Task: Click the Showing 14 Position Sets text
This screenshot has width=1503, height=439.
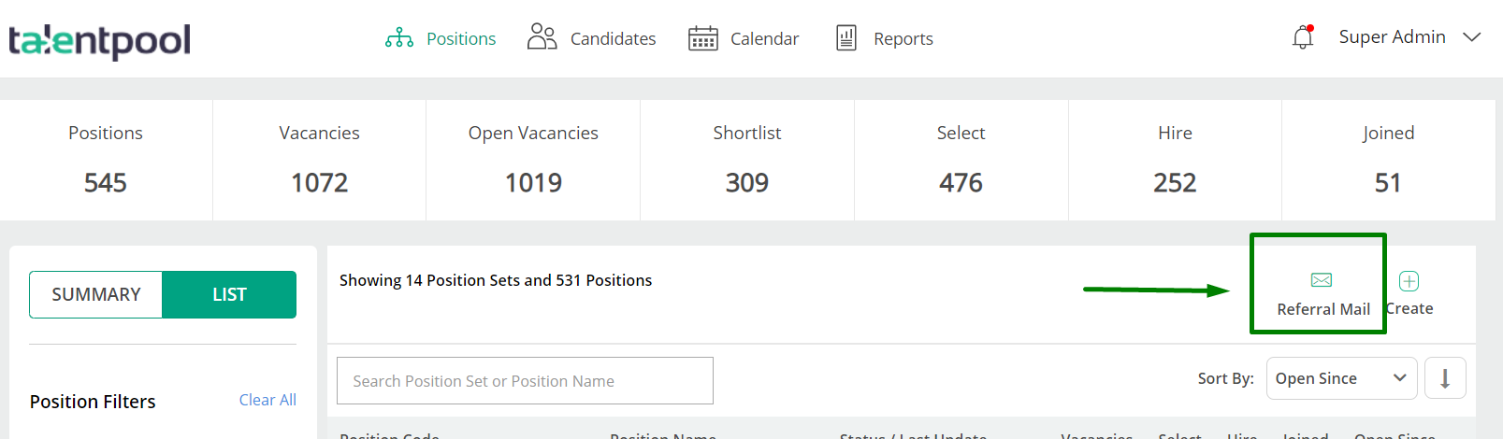Action: point(496,280)
